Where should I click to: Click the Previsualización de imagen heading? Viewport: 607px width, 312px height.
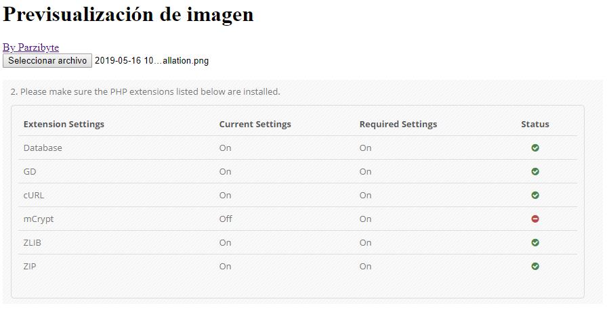128,15
